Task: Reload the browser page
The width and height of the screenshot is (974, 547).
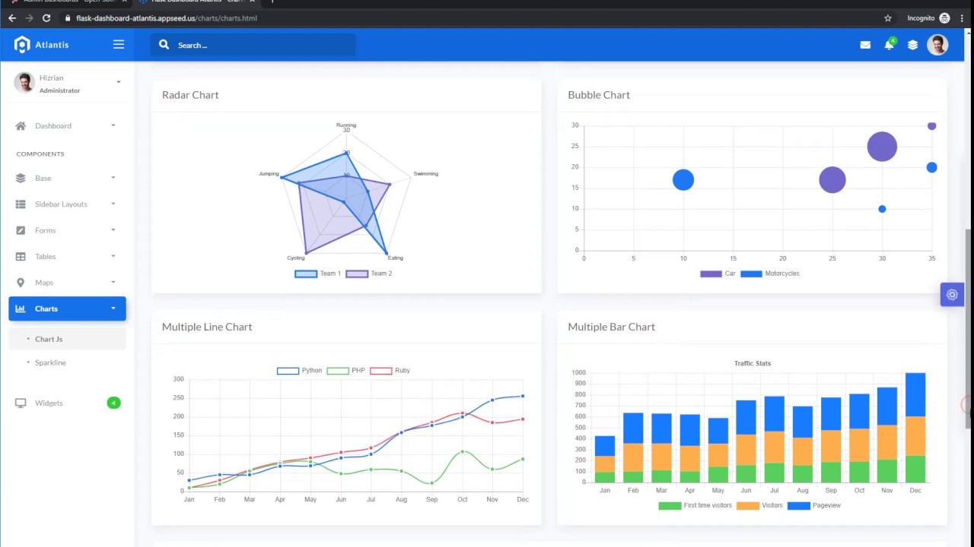Action: [x=46, y=18]
